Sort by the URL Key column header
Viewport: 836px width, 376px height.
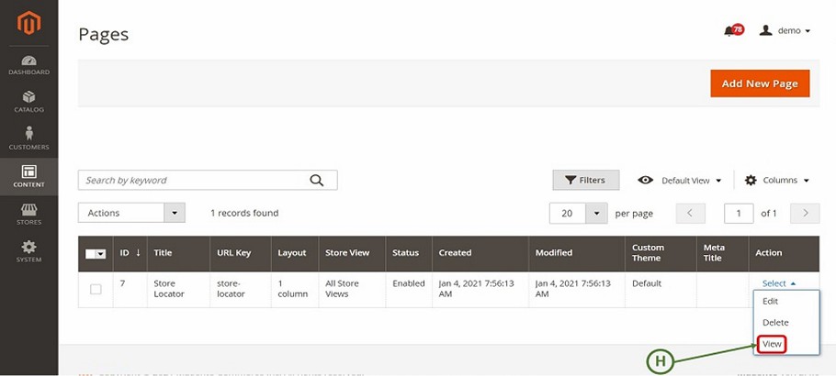pyautogui.click(x=241, y=253)
